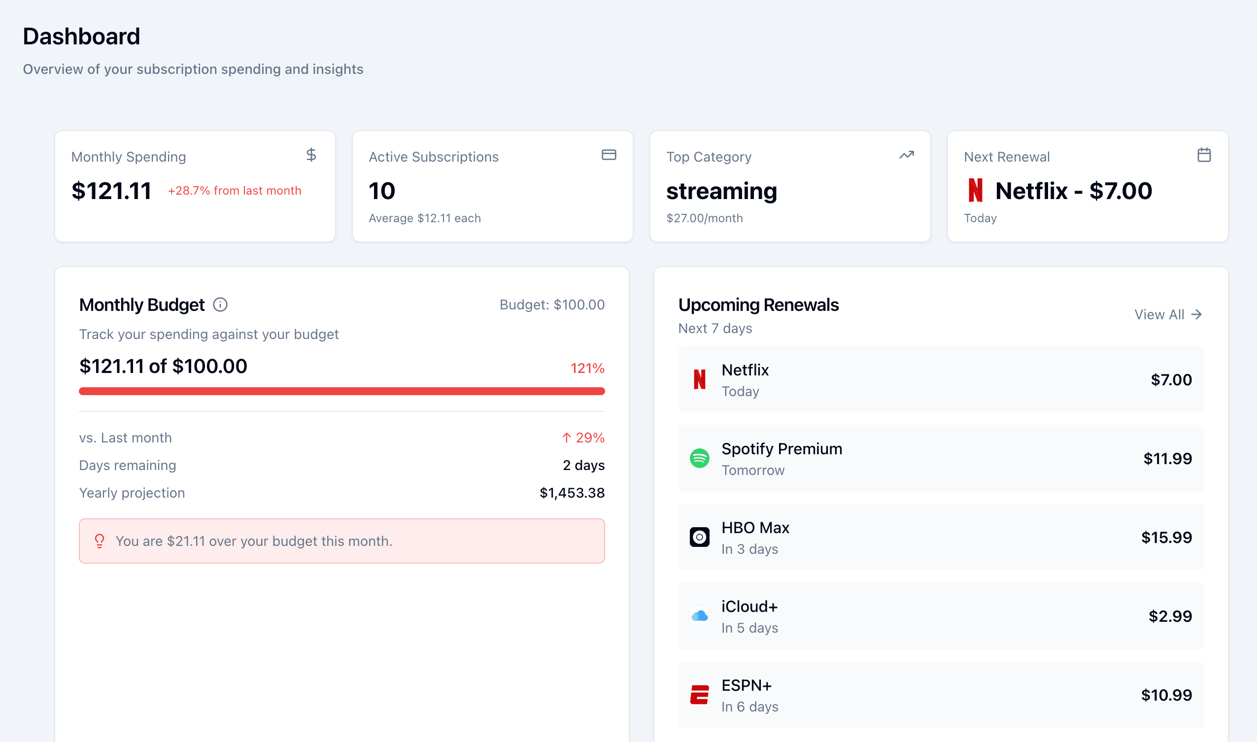
Task: Click the over-budget alert message
Action: (254, 540)
